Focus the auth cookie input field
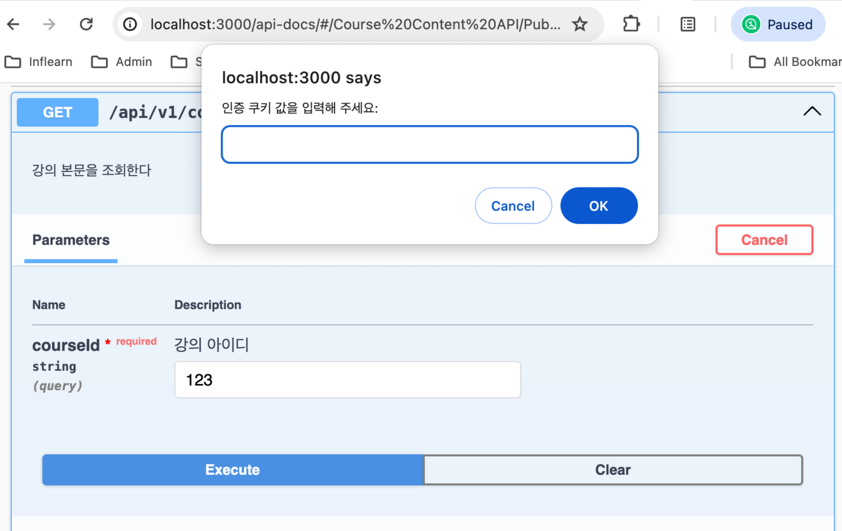This screenshot has width=842, height=531. coord(430,145)
